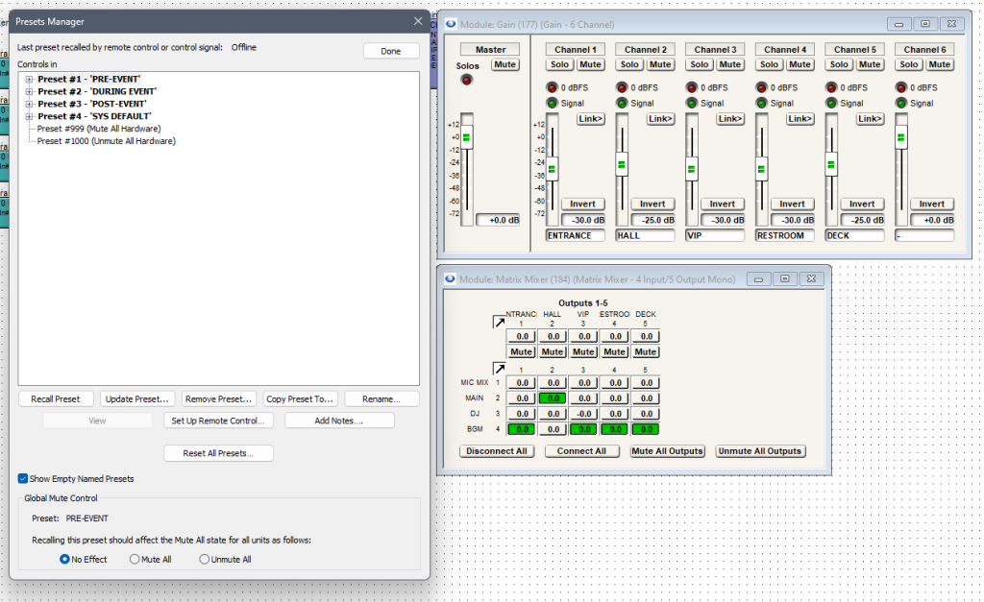The width and height of the screenshot is (984, 602).
Task: Click Channel 3 green Signal indicator
Action: 691,103
